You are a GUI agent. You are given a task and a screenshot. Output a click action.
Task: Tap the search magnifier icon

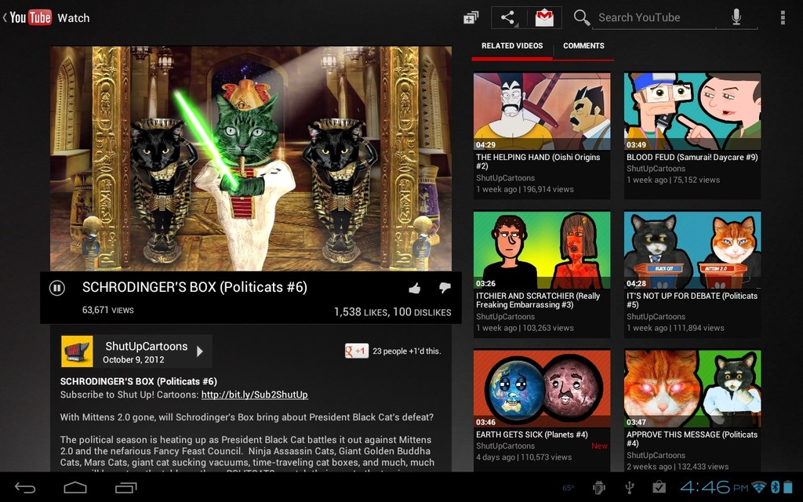pyautogui.click(x=581, y=17)
